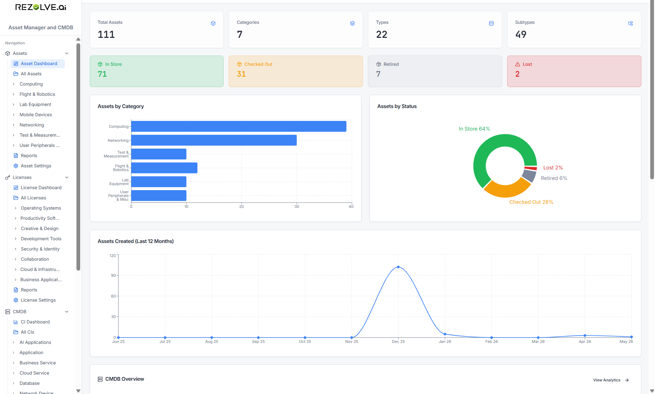The image size is (655, 394).
Task: Click the Licenses key icon
Action: click(8, 178)
